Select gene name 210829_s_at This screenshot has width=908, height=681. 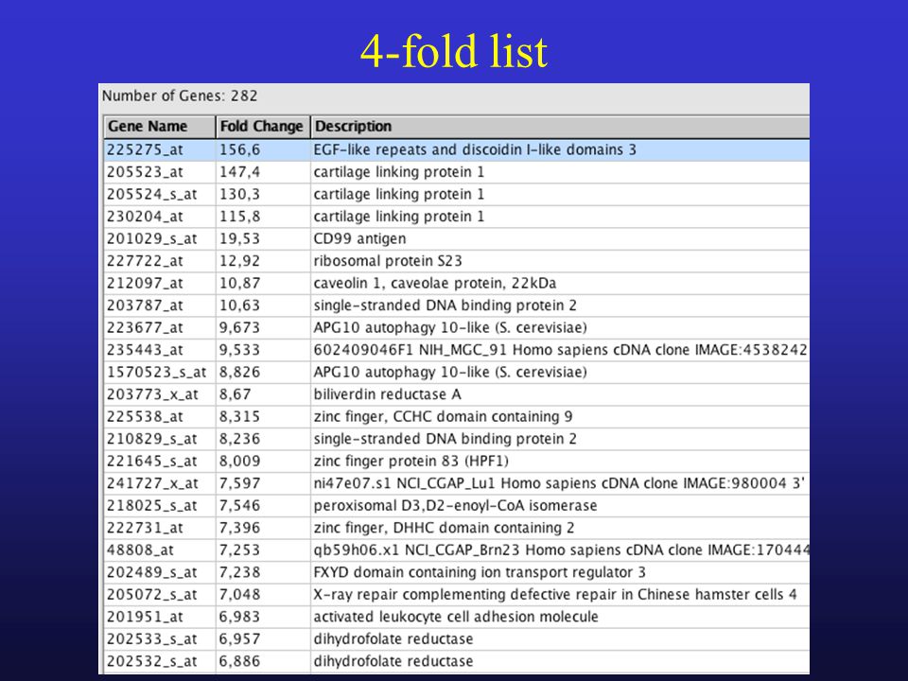point(151,439)
